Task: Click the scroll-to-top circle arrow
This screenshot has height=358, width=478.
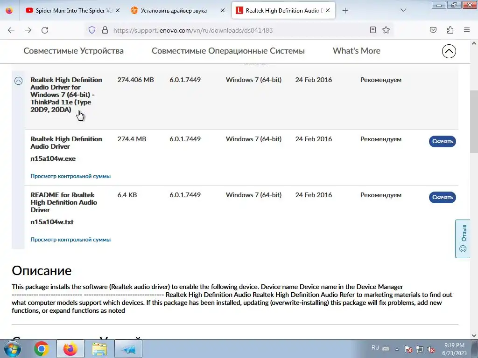Action: 449,51
